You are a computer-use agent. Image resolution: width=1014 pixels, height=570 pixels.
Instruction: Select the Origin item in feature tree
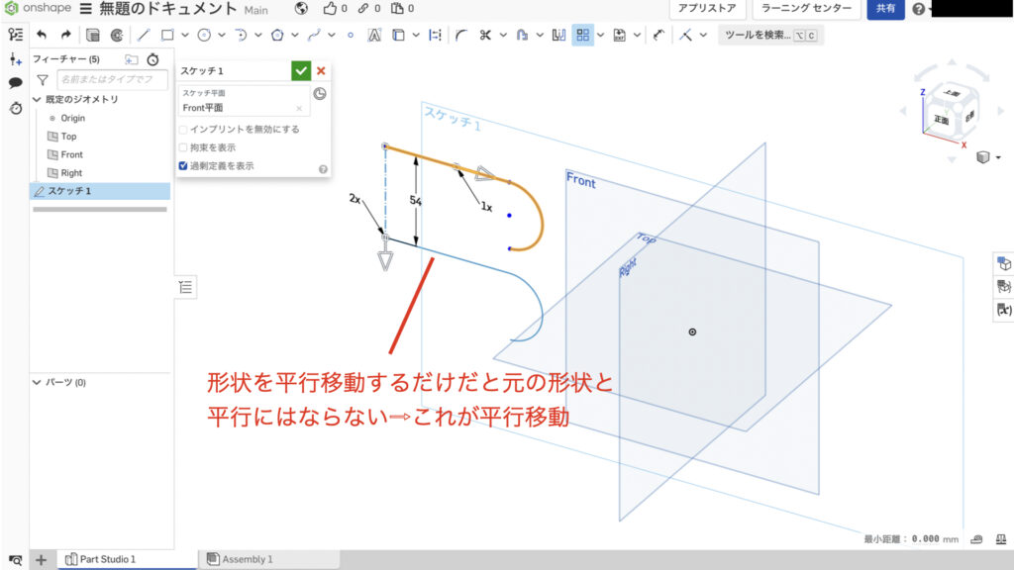[72, 119]
